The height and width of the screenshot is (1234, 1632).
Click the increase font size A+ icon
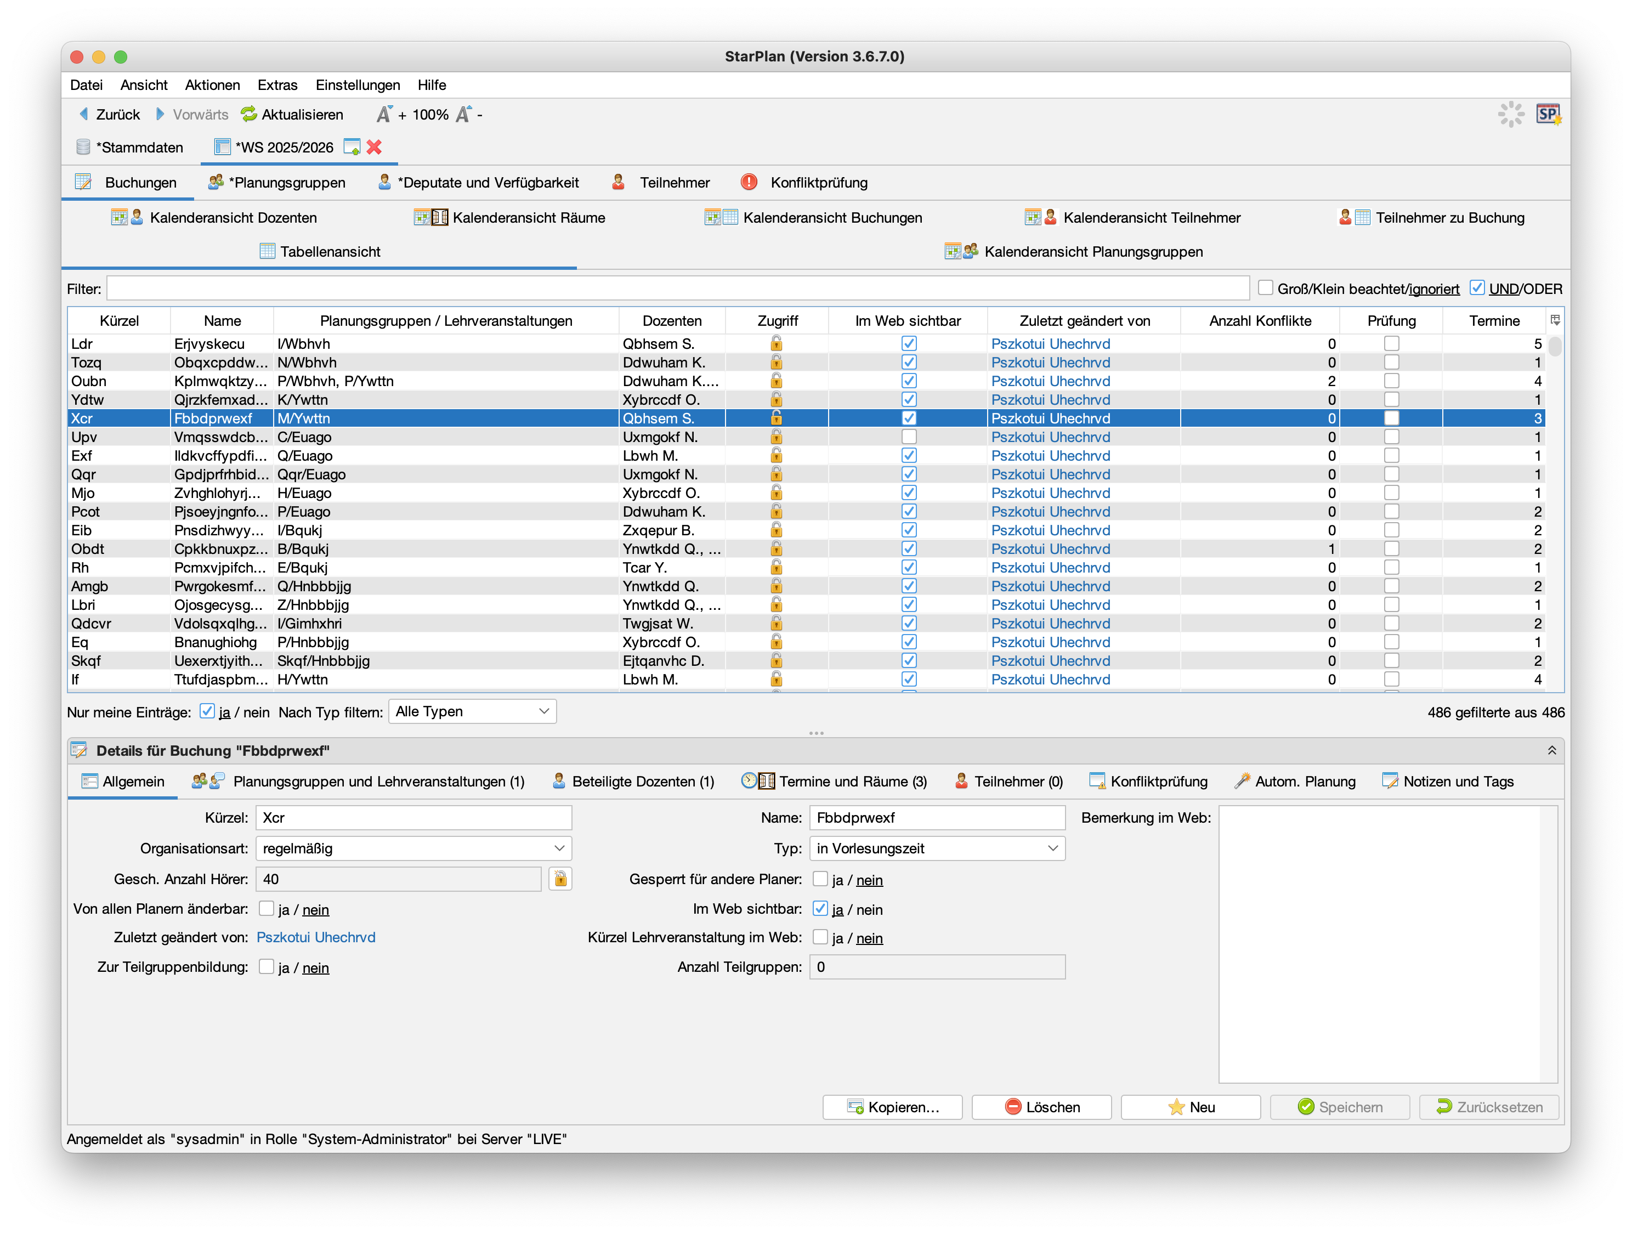[384, 115]
